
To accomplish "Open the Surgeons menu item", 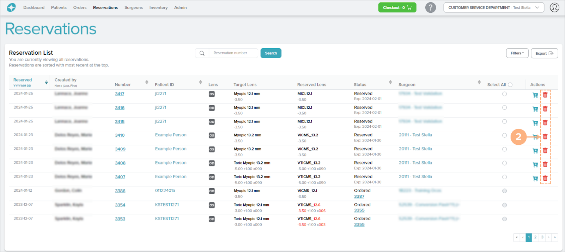I will (x=133, y=7).
